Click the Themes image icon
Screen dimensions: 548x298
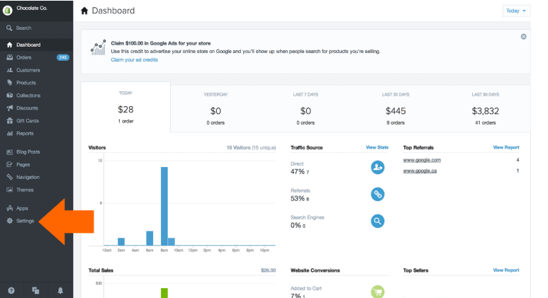point(9,190)
